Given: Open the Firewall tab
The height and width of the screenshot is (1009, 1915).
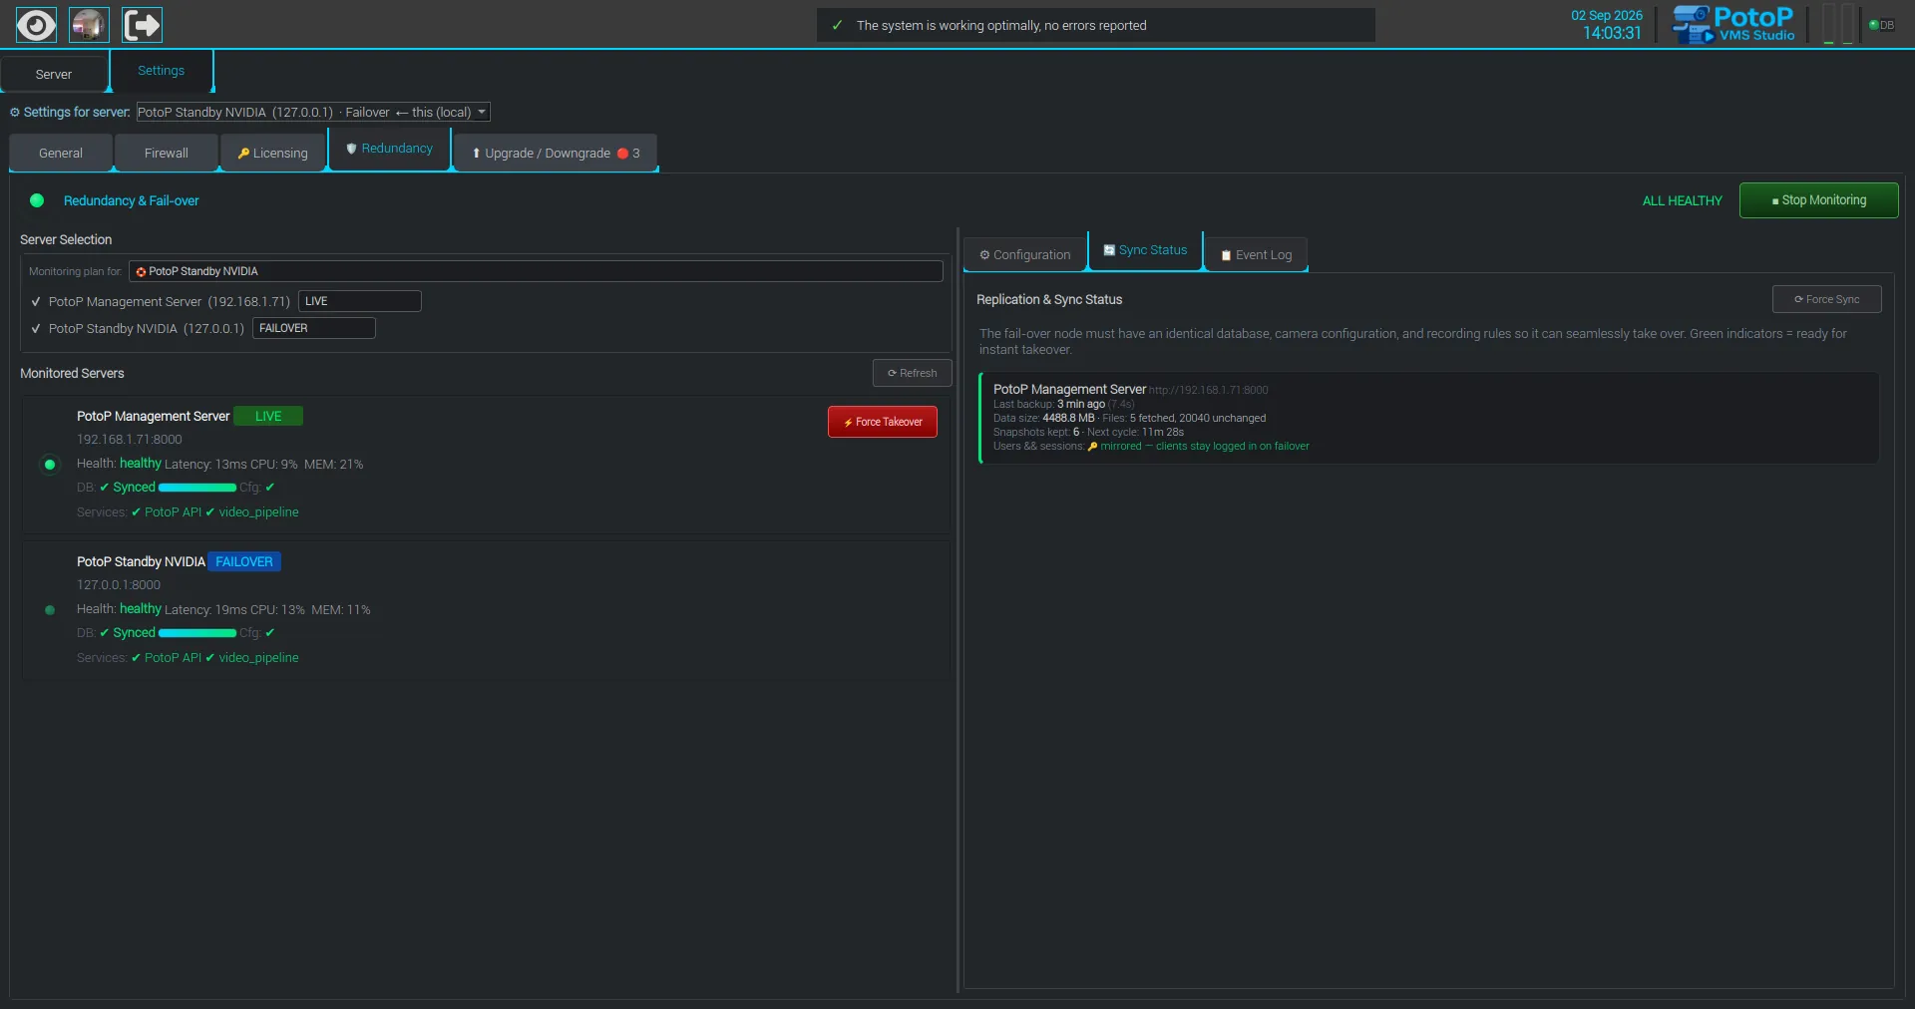Looking at the screenshot, I should coord(167,154).
